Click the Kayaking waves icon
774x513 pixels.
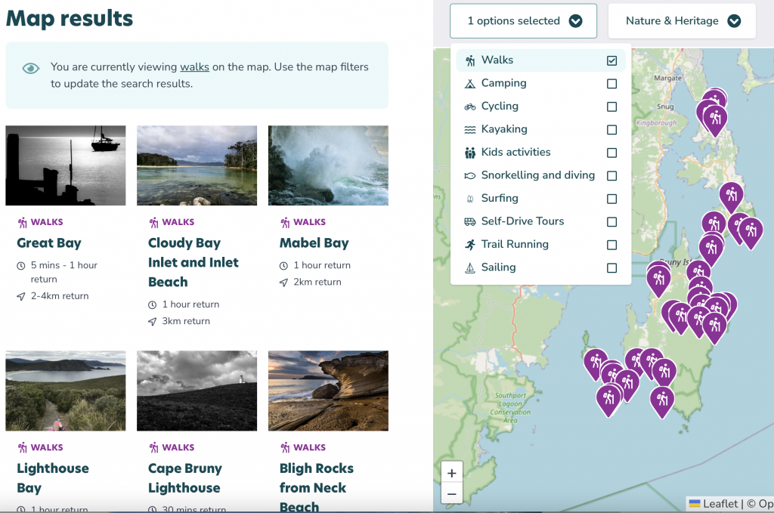point(469,129)
